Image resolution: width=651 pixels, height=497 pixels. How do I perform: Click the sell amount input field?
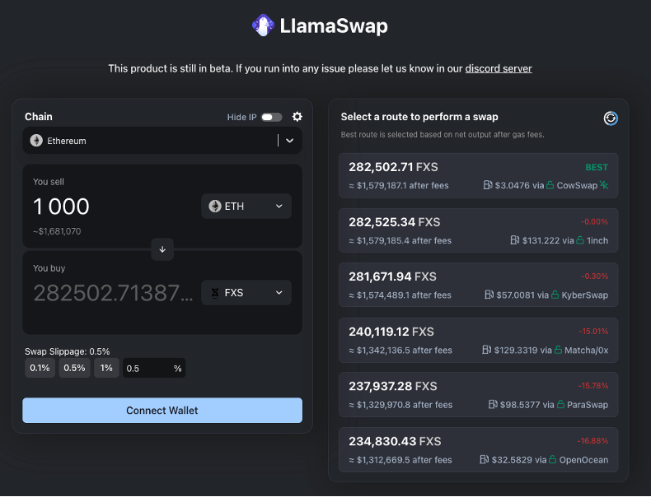click(107, 207)
